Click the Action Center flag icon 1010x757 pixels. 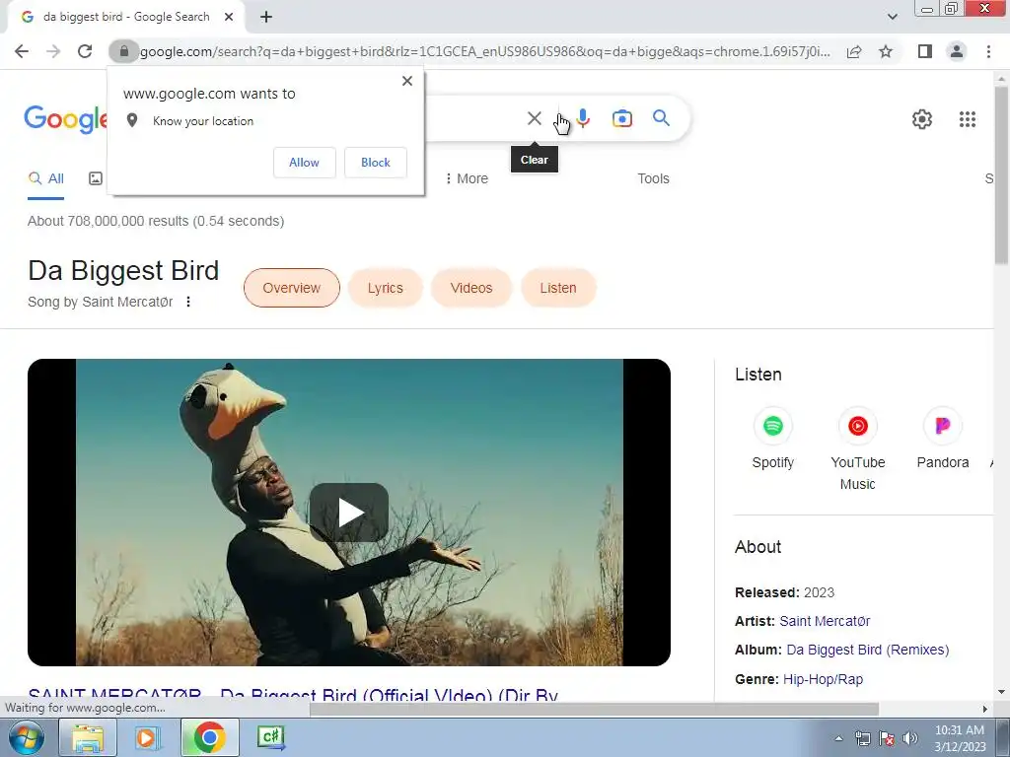887,738
